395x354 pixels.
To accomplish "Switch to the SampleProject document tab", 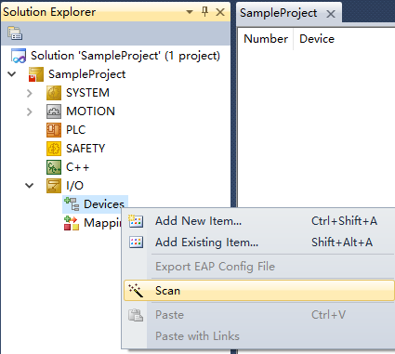I will click(x=279, y=13).
